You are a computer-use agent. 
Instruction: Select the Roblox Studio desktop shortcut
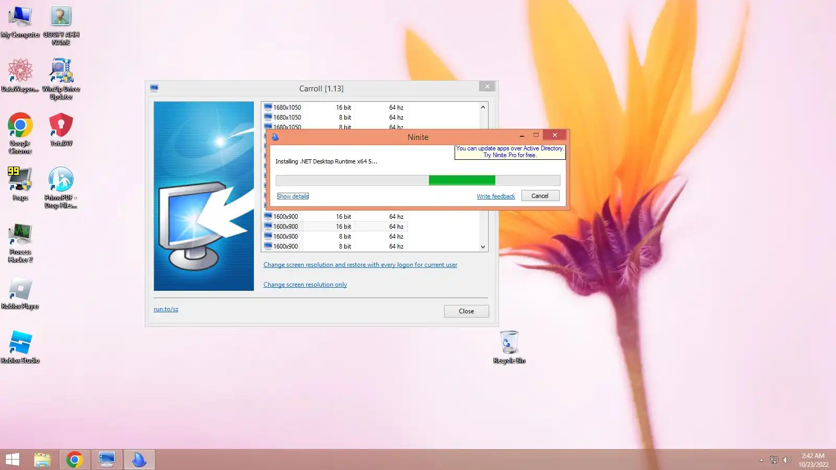(20, 347)
